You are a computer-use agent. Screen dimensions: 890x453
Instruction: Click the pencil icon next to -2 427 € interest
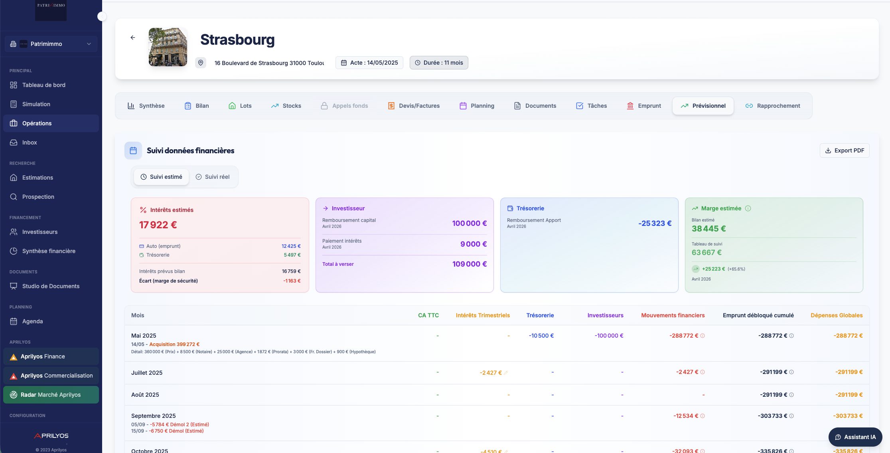(x=506, y=373)
